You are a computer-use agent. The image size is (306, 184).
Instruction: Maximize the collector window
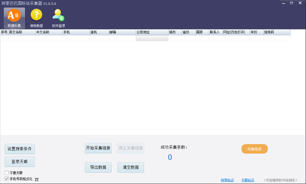291,3
